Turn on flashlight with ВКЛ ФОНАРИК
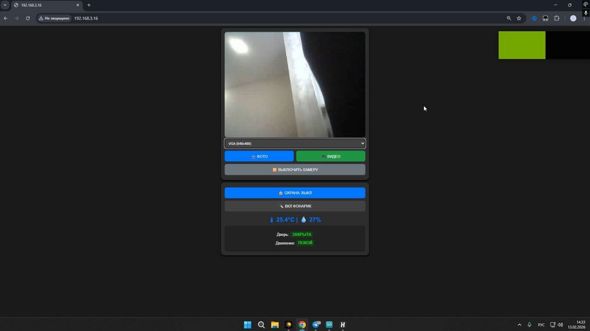 coord(294,206)
